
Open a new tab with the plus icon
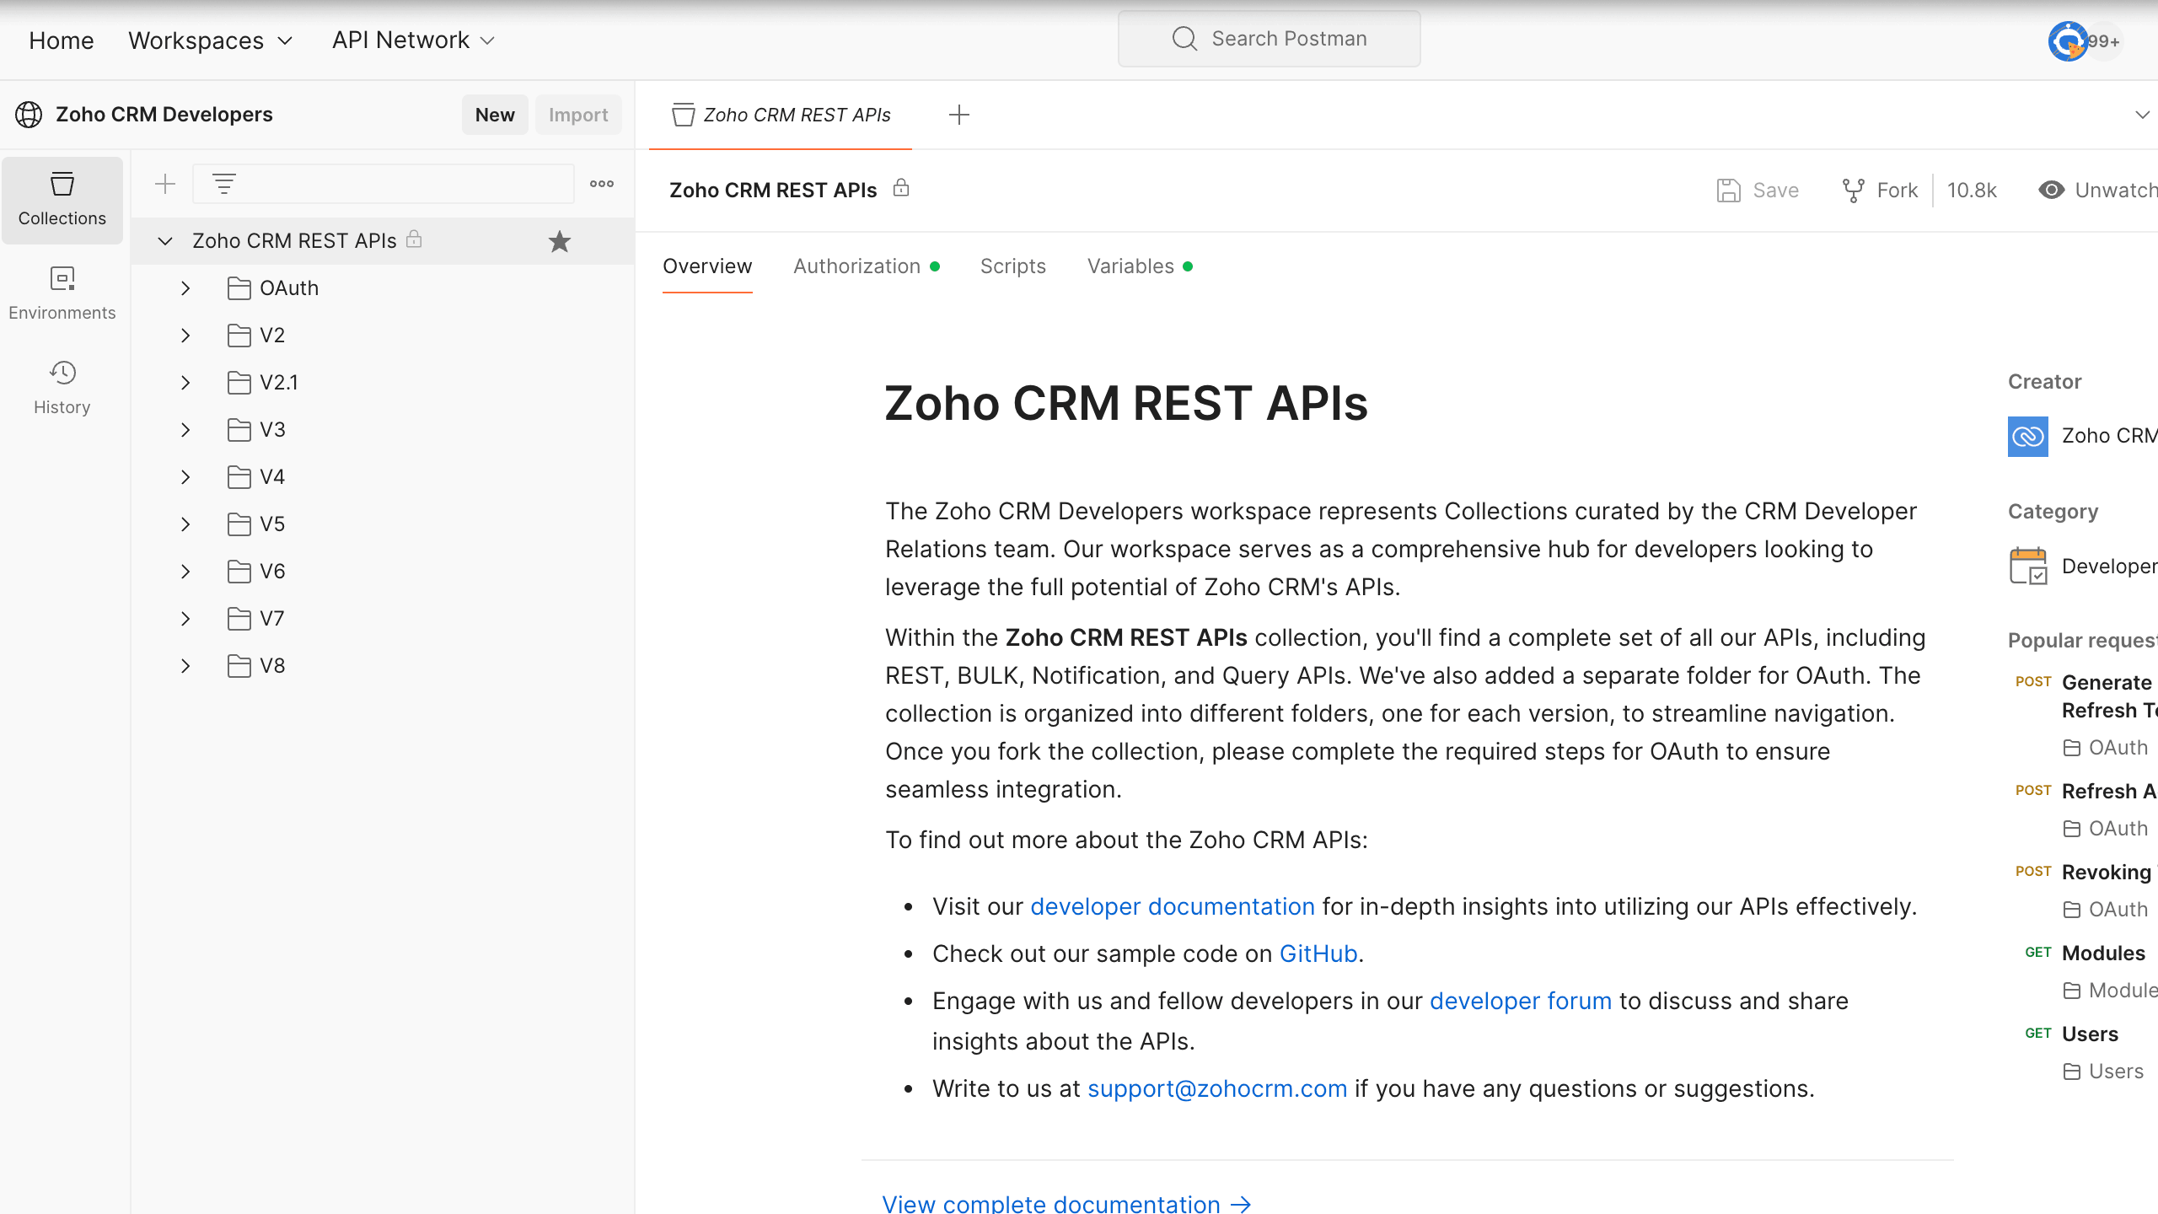point(958,115)
